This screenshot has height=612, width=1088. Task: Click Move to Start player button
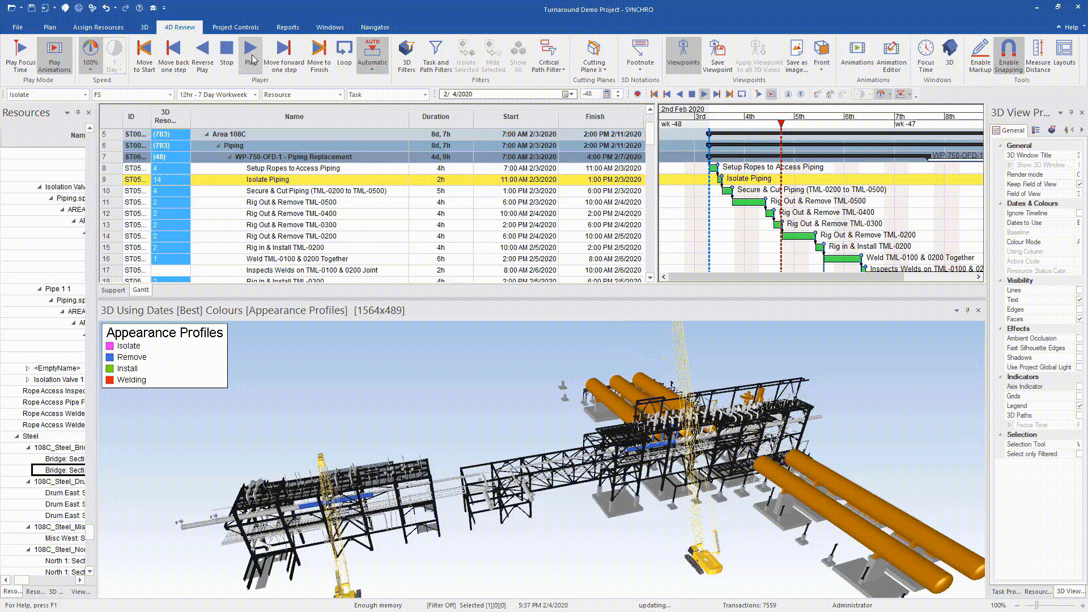pos(144,56)
